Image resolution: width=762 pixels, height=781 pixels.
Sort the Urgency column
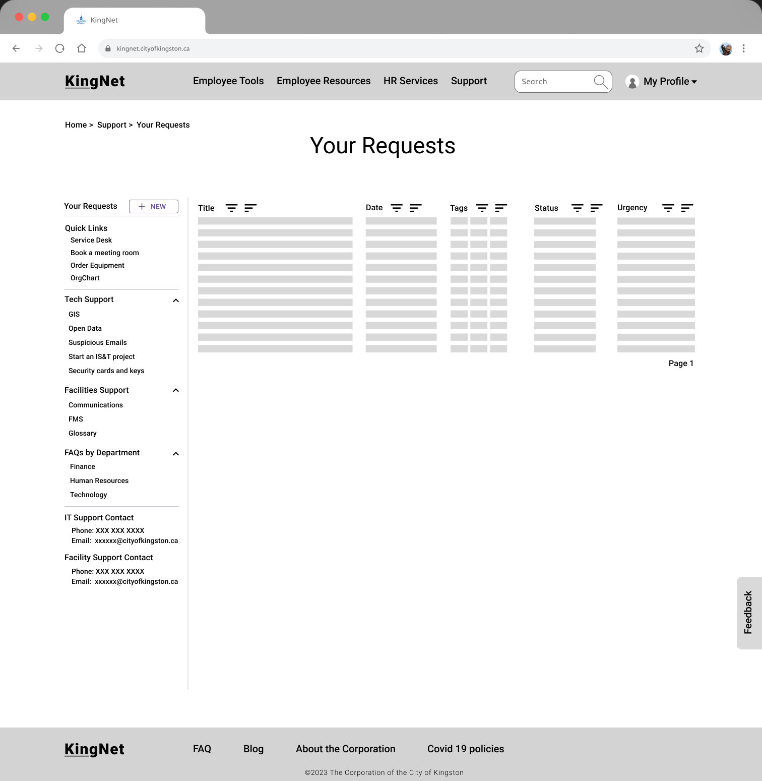(x=687, y=208)
